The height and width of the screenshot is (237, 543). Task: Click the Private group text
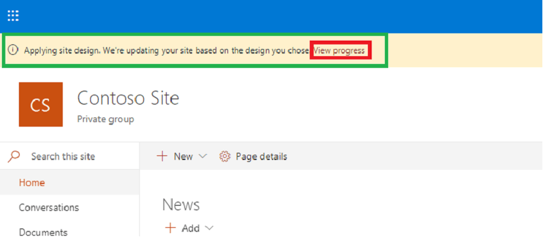(106, 119)
